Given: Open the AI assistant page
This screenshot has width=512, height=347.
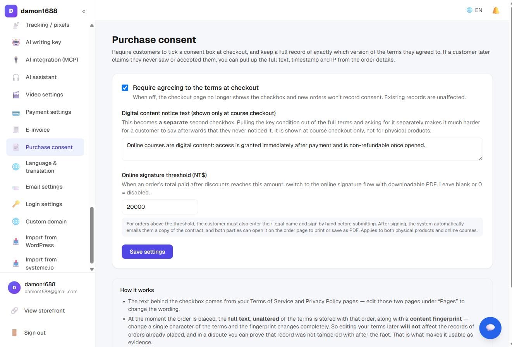Looking at the screenshot, I should (45, 77).
